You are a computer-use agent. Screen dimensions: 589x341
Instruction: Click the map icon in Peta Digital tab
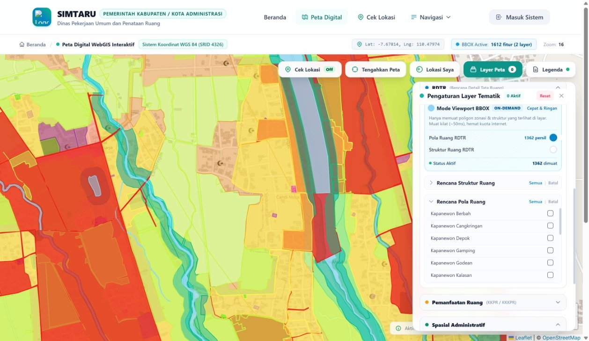[305, 17]
